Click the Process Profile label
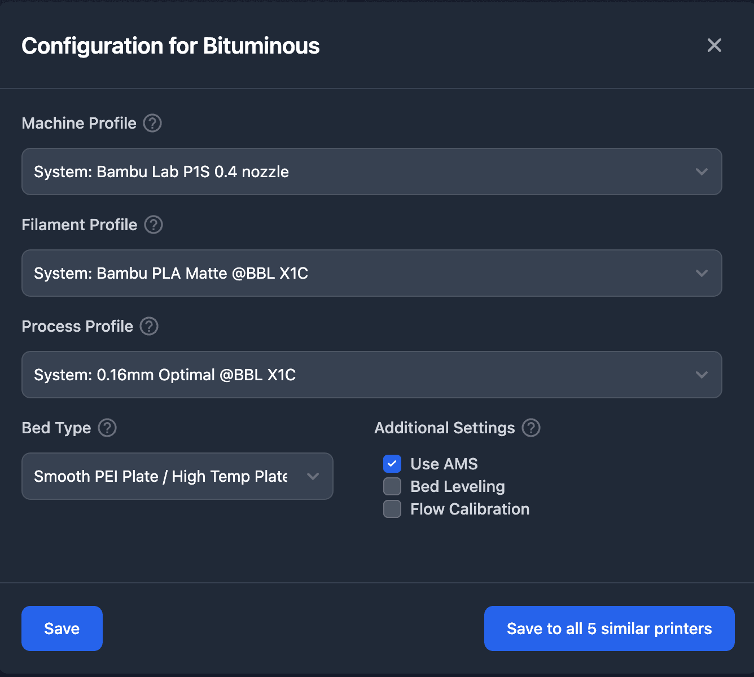The height and width of the screenshot is (677, 754). pyautogui.click(x=77, y=326)
